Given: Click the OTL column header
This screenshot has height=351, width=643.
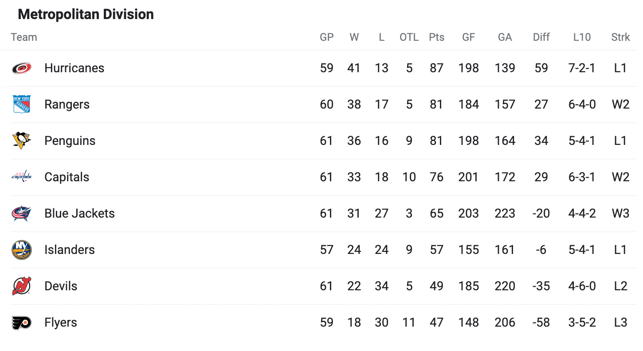Looking at the screenshot, I should tap(409, 37).
